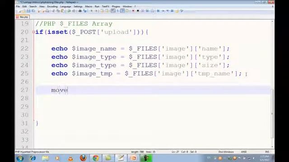Click 'PHP Hypertext Preprocessor file' status text
This screenshot has height=162, width=289.
(x=32, y=152)
